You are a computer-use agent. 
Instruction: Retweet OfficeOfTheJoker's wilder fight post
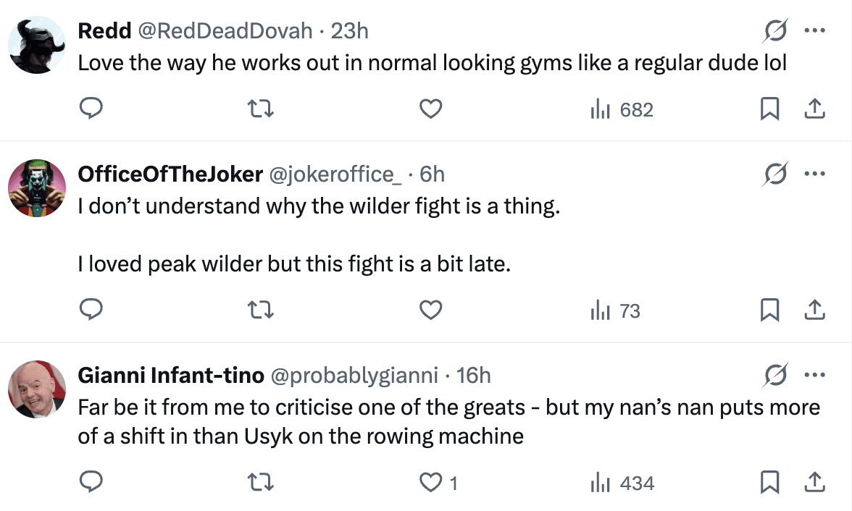(x=261, y=310)
